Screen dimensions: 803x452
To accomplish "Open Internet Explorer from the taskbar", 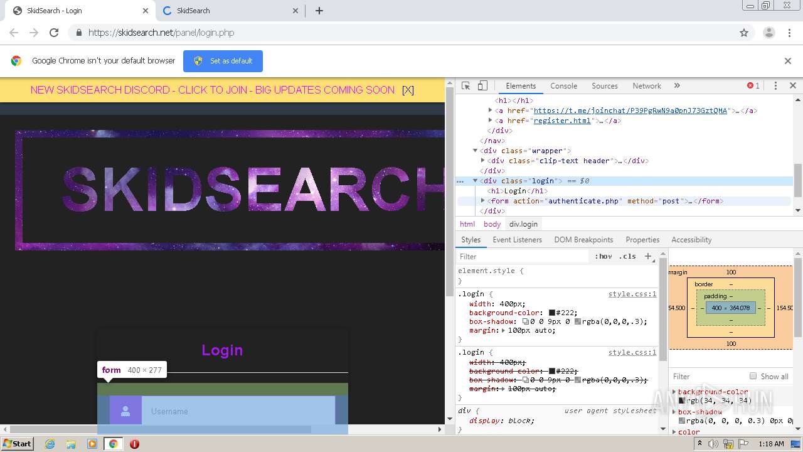I will tap(50, 444).
